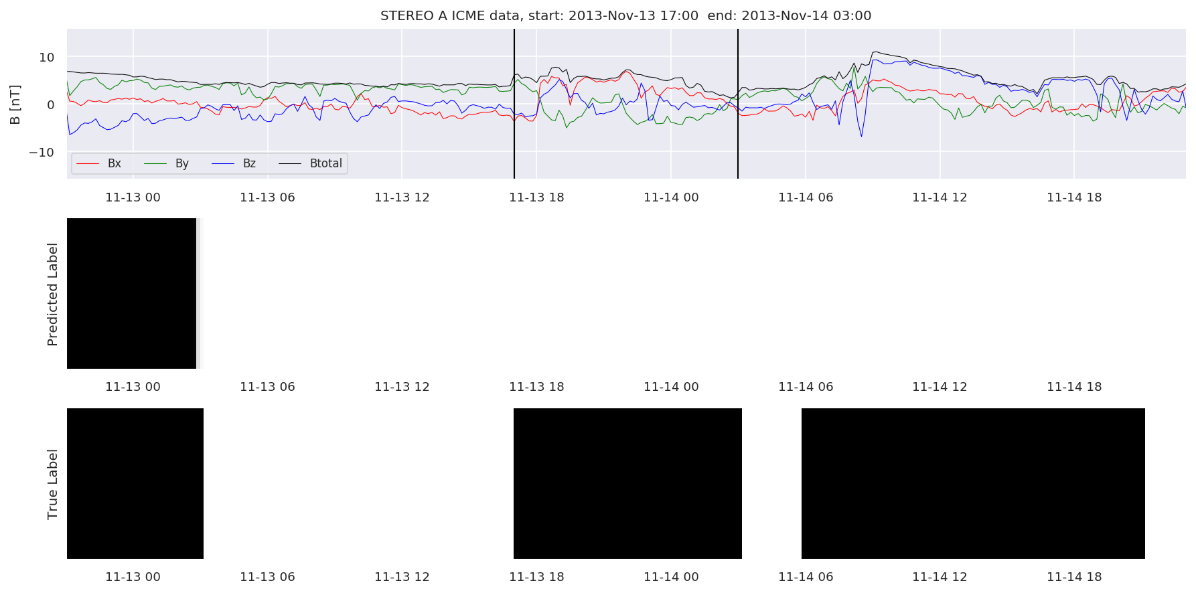The image size is (1196, 593).
Task: Click the True Label black block spanning 11-13 18 to 11-14 00
Action: [x=627, y=483]
